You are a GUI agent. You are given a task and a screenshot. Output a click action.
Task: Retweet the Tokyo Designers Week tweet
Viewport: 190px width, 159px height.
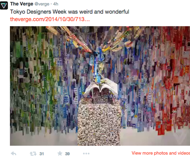(x=33, y=154)
